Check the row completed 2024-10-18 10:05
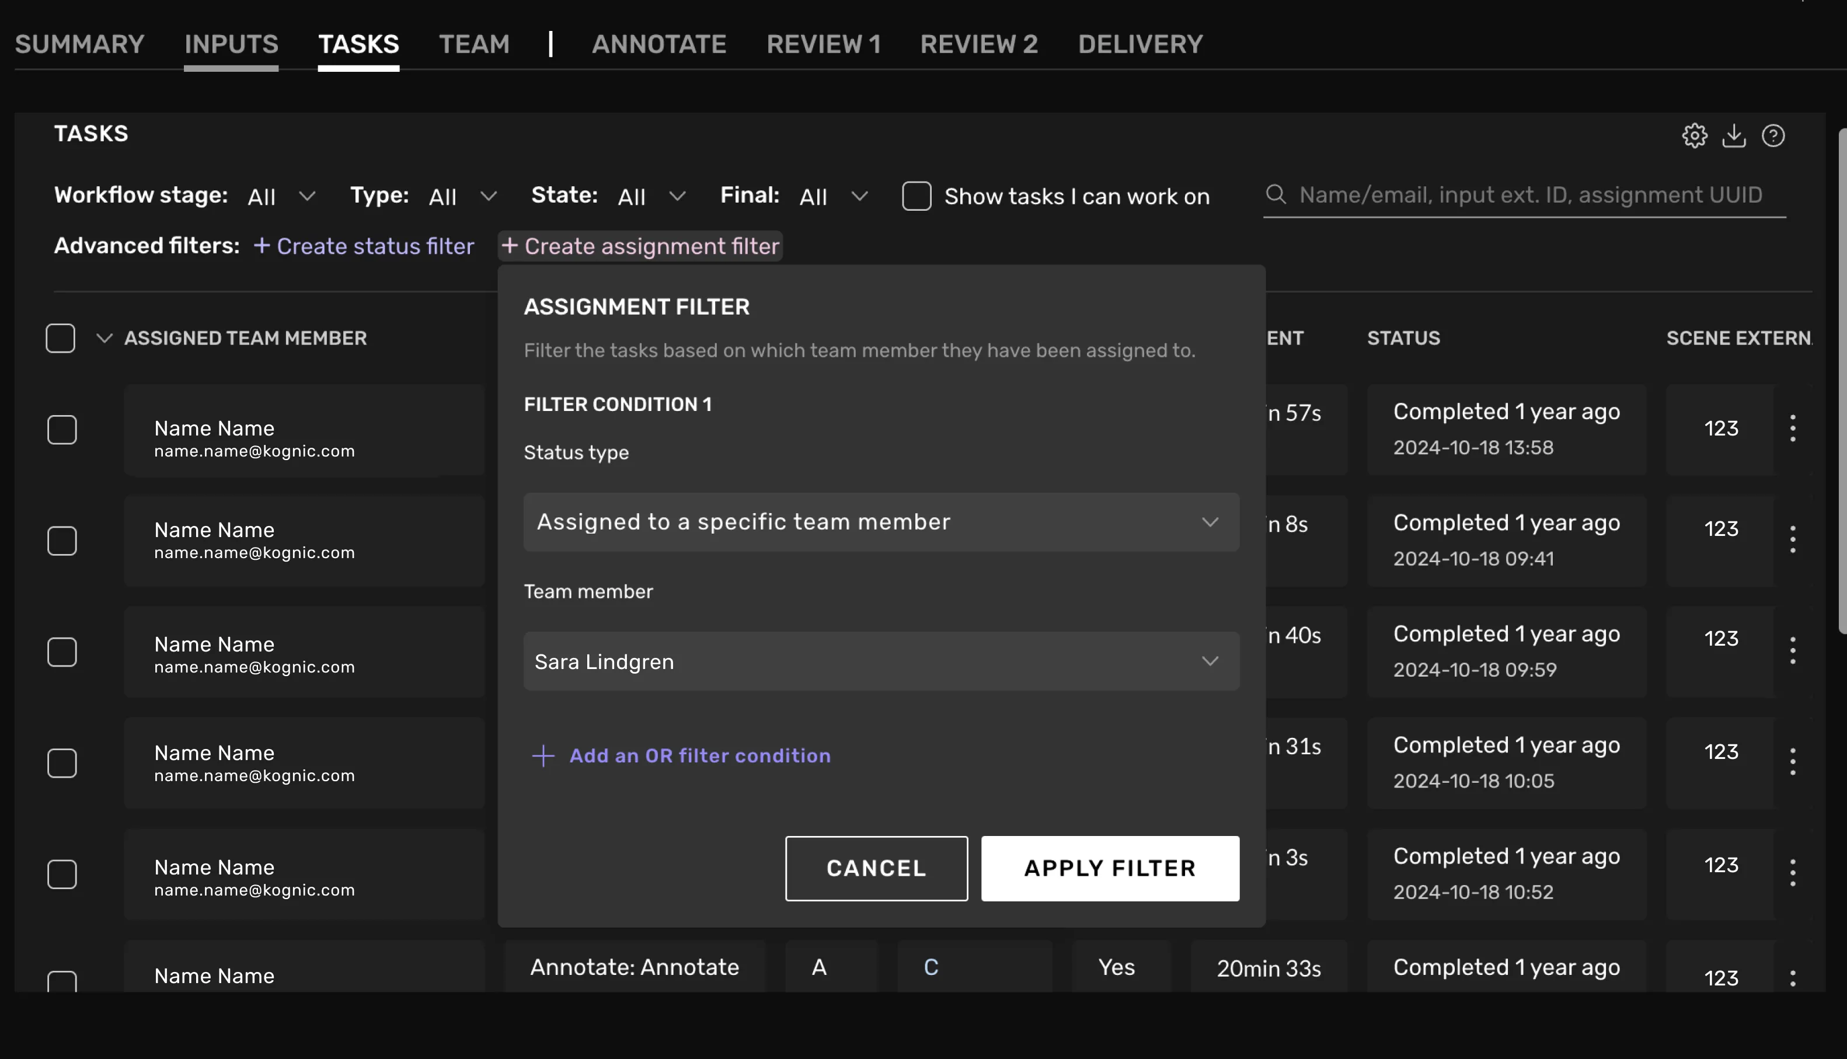 62,764
